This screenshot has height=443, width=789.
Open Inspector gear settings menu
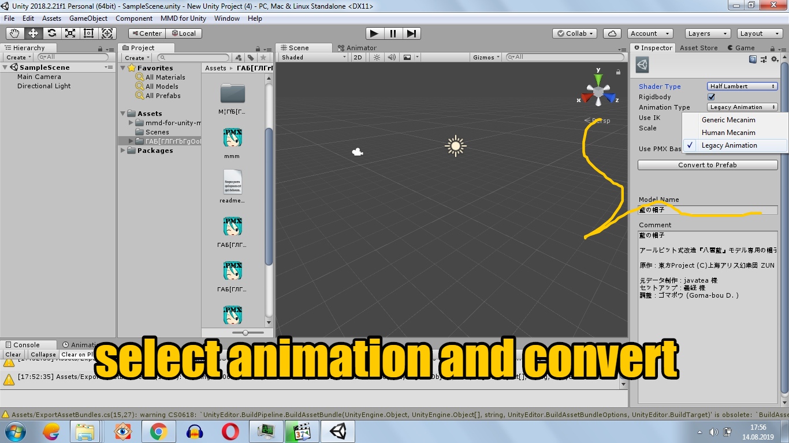pyautogui.click(x=775, y=59)
